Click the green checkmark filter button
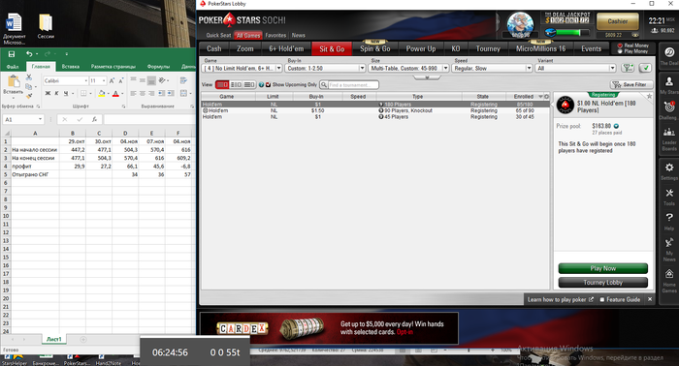The image size is (679, 366). (645, 68)
